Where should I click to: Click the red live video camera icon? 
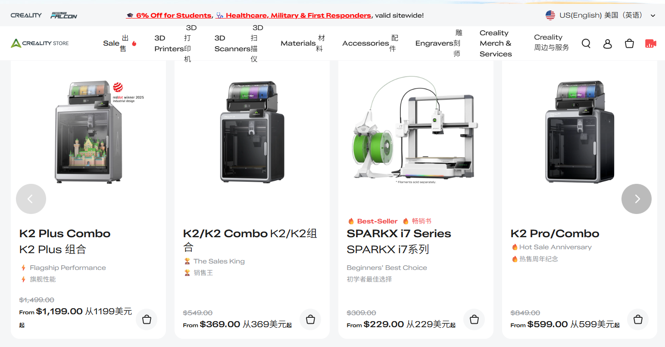point(651,43)
